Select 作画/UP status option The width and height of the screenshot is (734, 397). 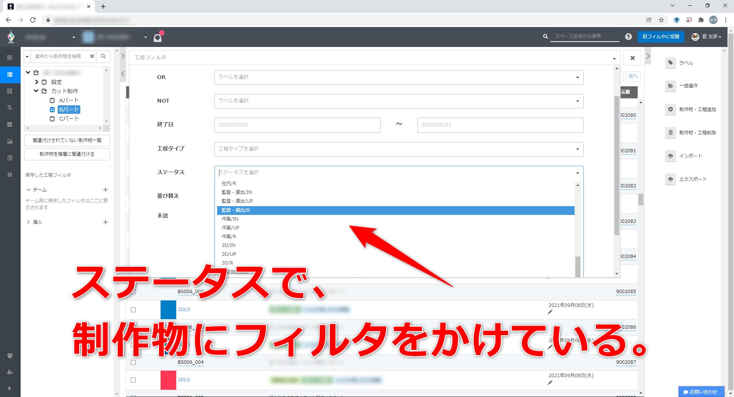coord(231,228)
